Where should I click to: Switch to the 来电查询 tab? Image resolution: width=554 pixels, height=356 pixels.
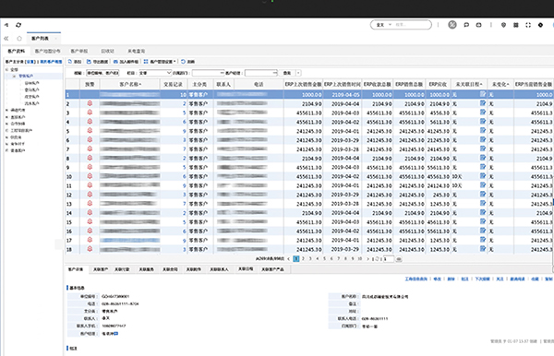click(136, 51)
